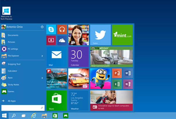Open the TripAdvisor Hotel Commonwealth tile

point(112,57)
